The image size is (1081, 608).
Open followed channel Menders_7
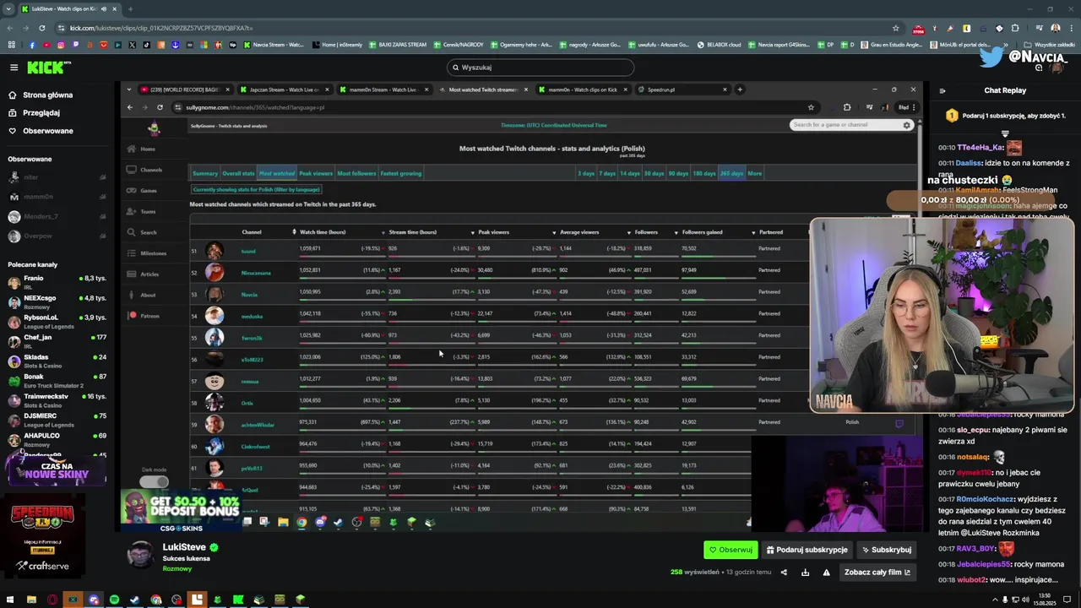[x=56, y=217]
